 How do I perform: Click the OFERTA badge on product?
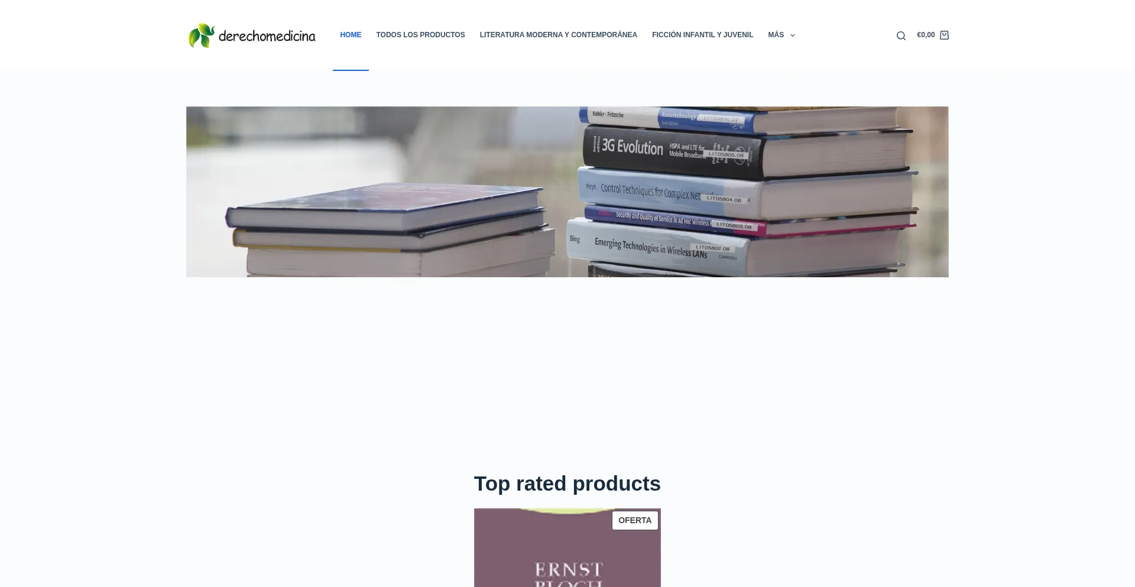tap(635, 520)
